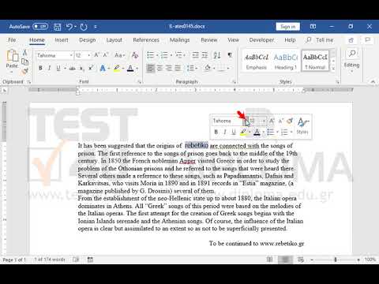Click the word count in status bar
The width and height of the screenshot is (379, 284).
[50, 260]
